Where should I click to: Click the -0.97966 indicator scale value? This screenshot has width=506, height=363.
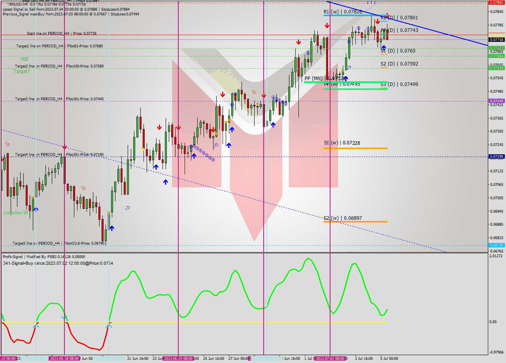point(496,352)
